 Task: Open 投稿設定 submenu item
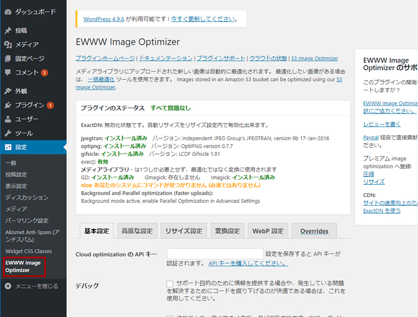pyautogui.click(x=16, y=174)
